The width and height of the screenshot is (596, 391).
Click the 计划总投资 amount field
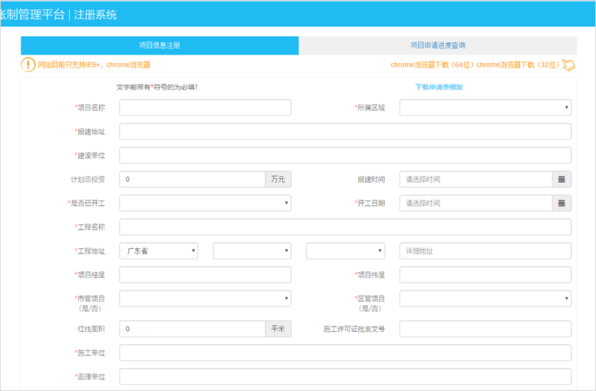193,179
